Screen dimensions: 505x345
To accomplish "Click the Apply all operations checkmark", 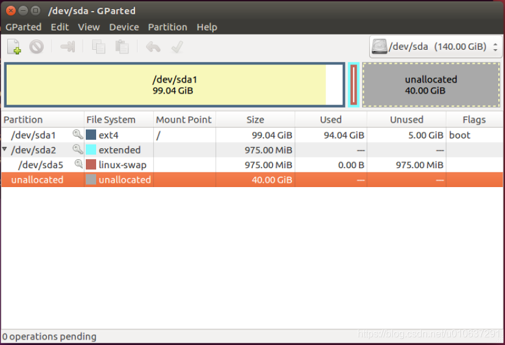I will [x=177, y=47].
